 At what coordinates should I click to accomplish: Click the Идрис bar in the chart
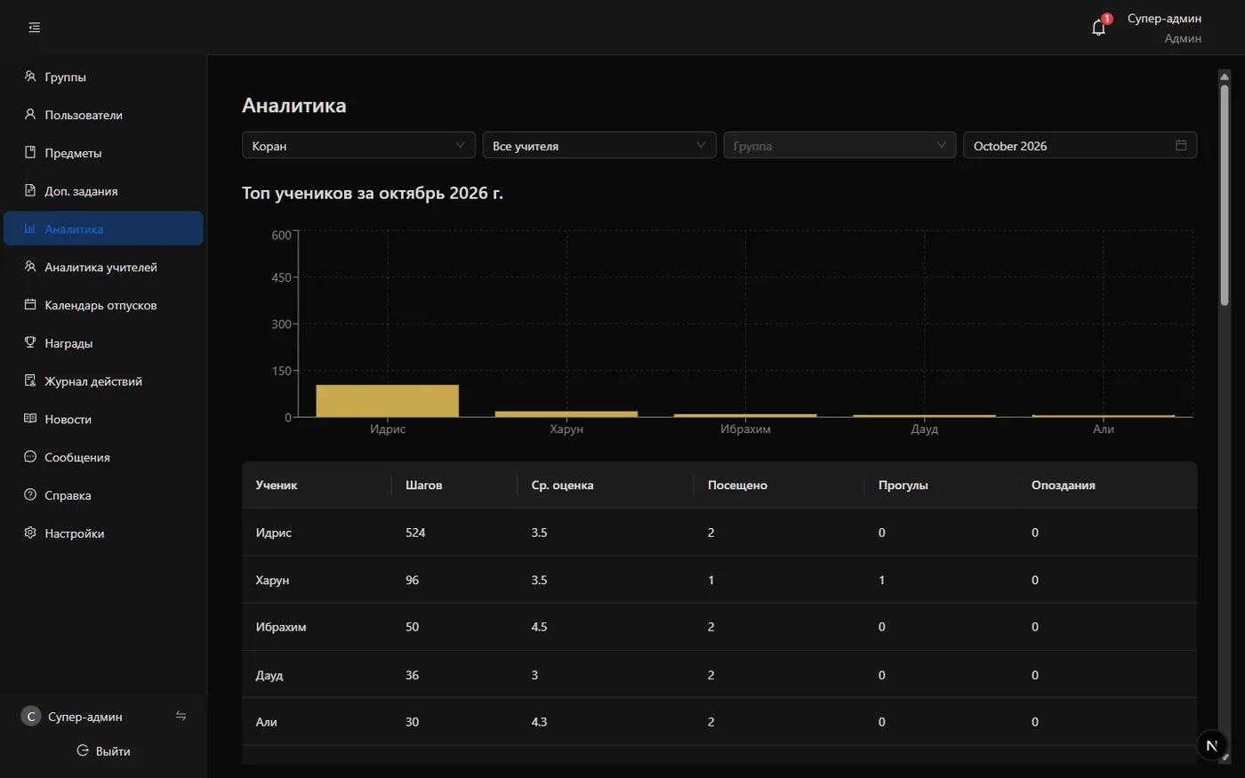(x=387, y=401)
